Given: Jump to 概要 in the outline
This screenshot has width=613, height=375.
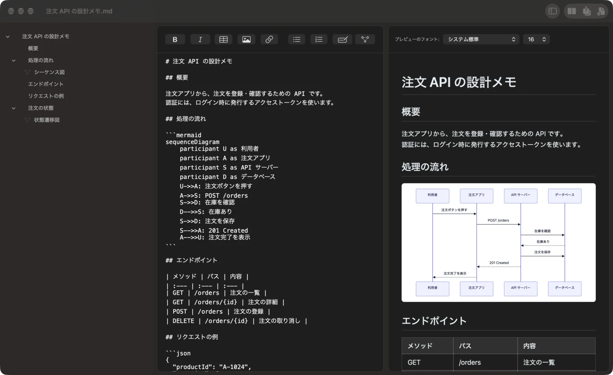Looking at the screenshot, I should tap(33, 48).
